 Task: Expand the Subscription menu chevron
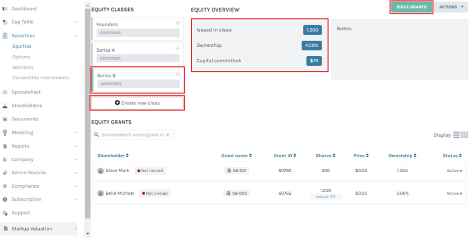click(75, 199)
